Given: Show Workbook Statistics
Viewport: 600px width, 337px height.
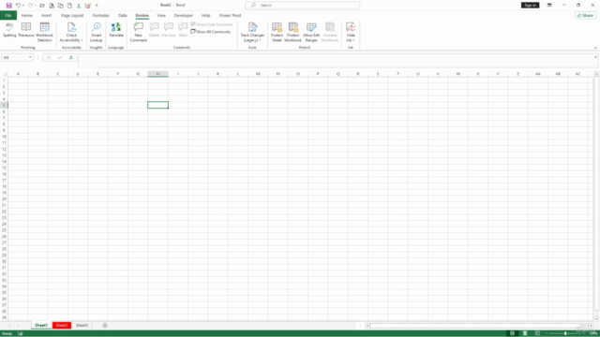Looking at the screenshot, I should point(44,32).
